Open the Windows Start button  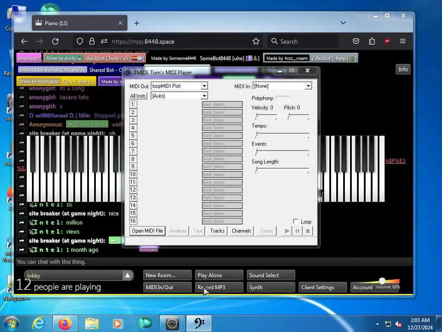pyautogui.click(x=11, y=323)
